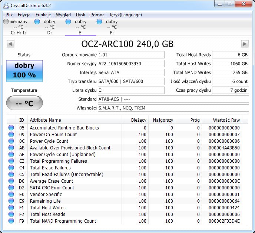Screen dimensions: 255x233
Task: Open the Funkcje menu
Action: point(43,15)
